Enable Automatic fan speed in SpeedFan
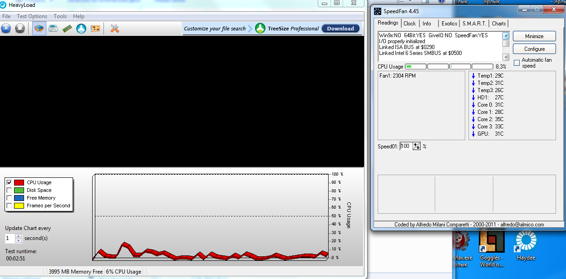 point(517,63)
